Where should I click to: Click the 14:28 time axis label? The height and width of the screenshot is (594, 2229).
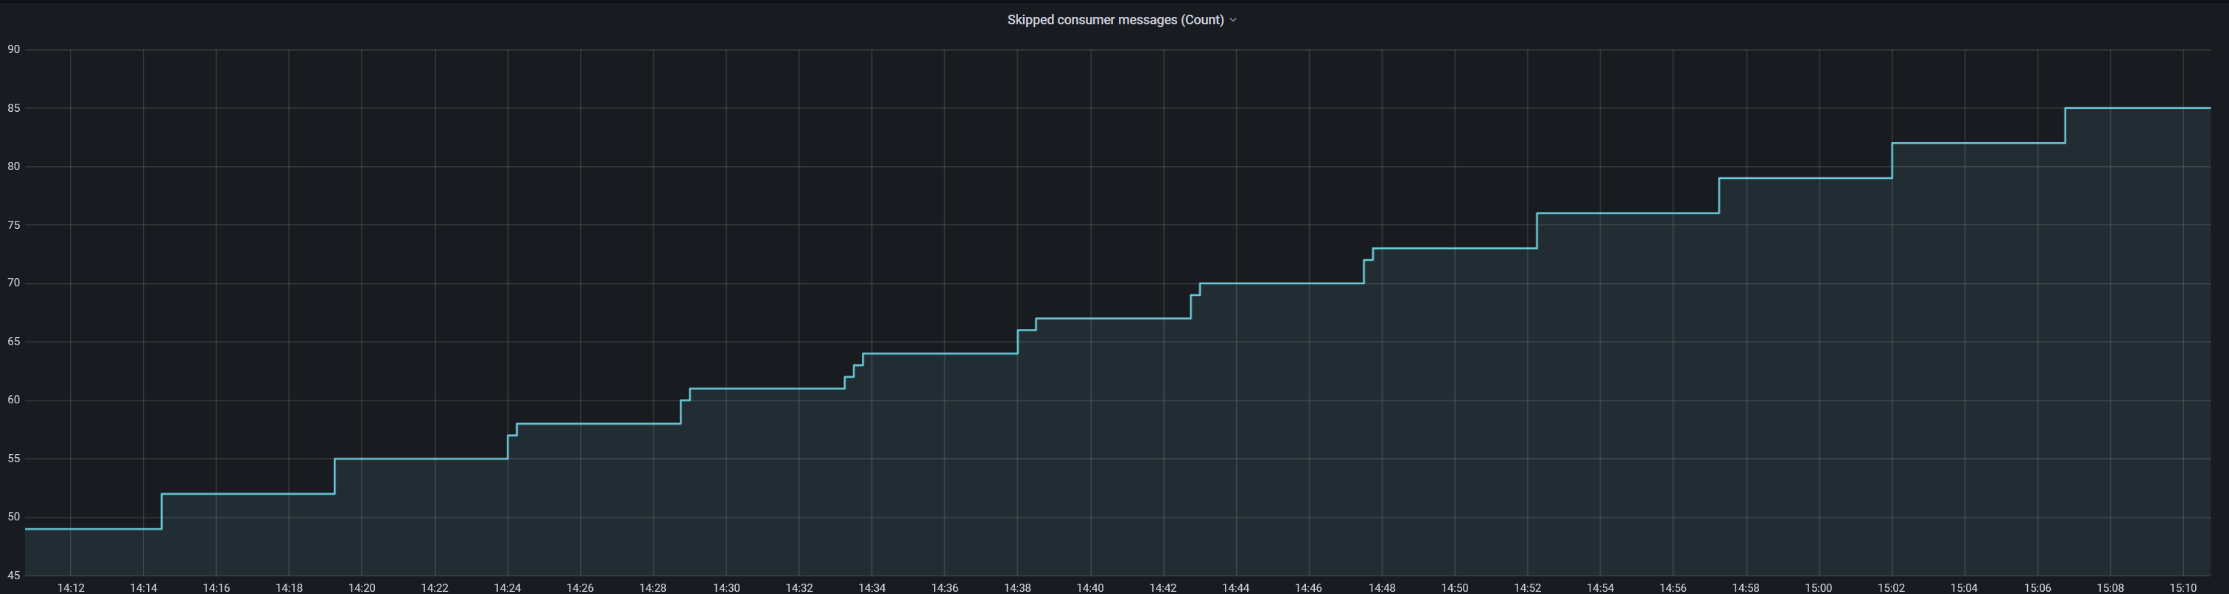(653, 588)
